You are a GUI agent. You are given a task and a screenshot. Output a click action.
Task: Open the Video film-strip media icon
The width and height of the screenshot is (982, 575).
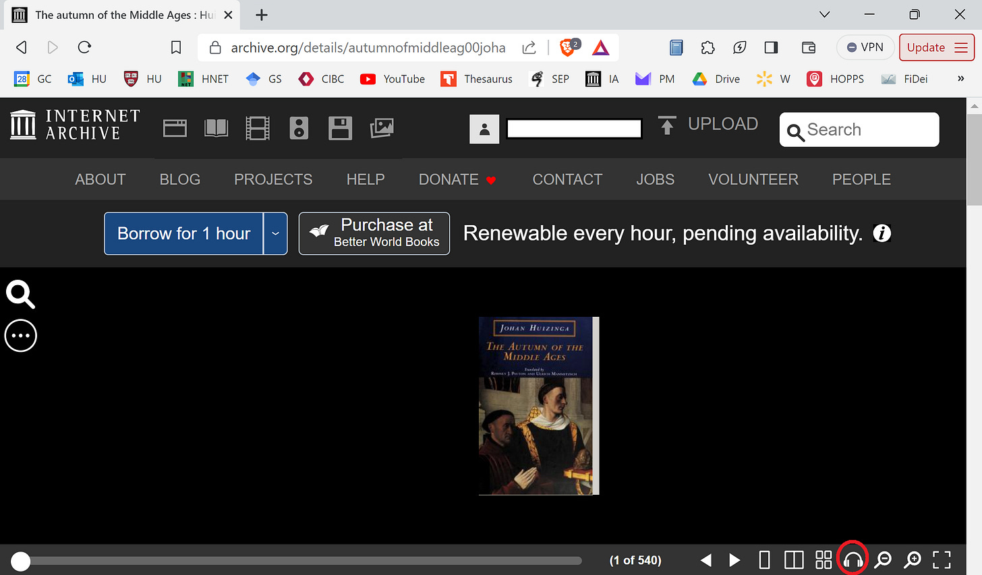(258, 128)
